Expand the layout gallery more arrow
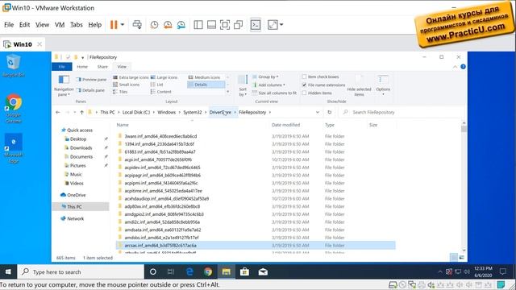516x290 pixels. pos(228,92)
